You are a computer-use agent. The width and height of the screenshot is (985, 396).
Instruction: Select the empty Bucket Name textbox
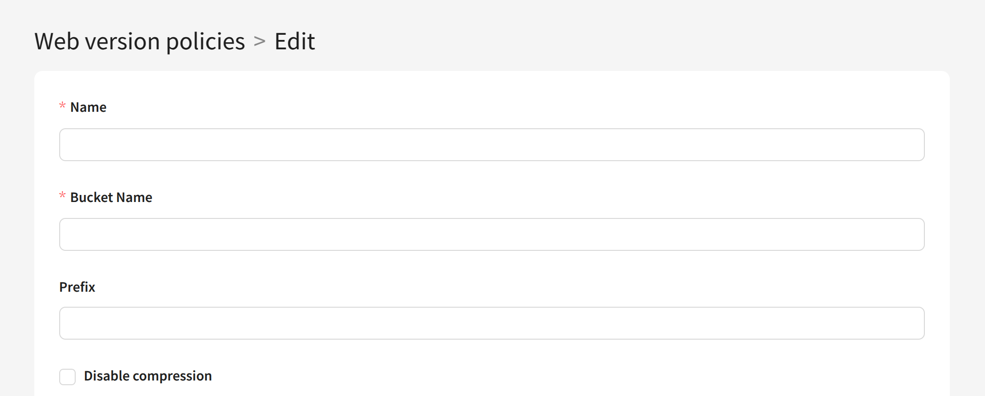point(492,234)
